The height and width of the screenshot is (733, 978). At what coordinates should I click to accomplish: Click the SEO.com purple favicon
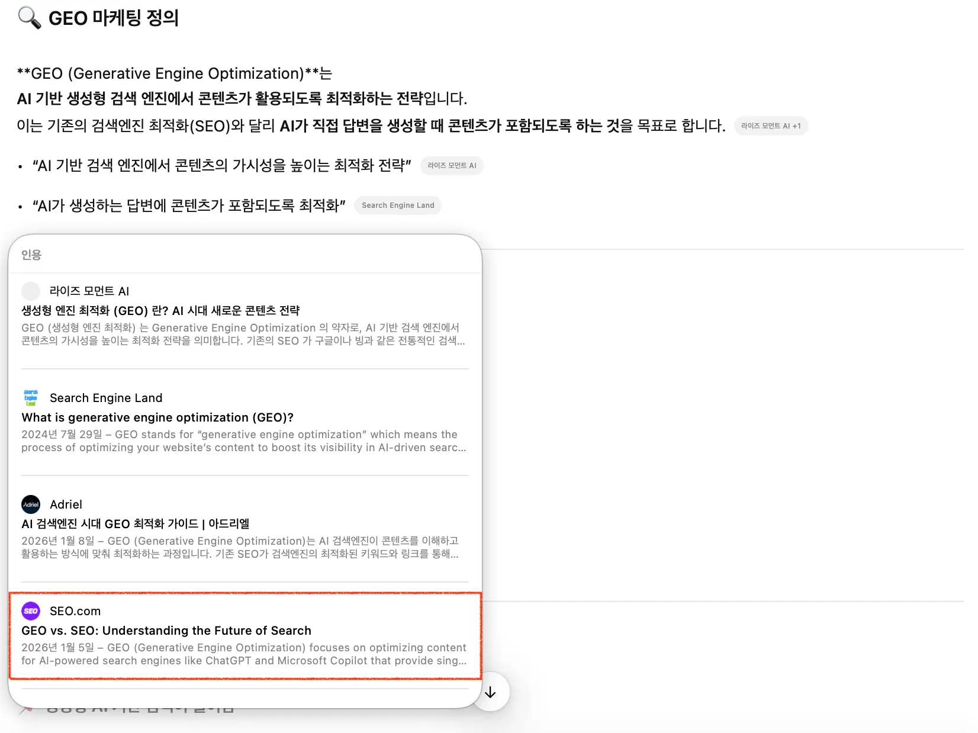point(31,611)
